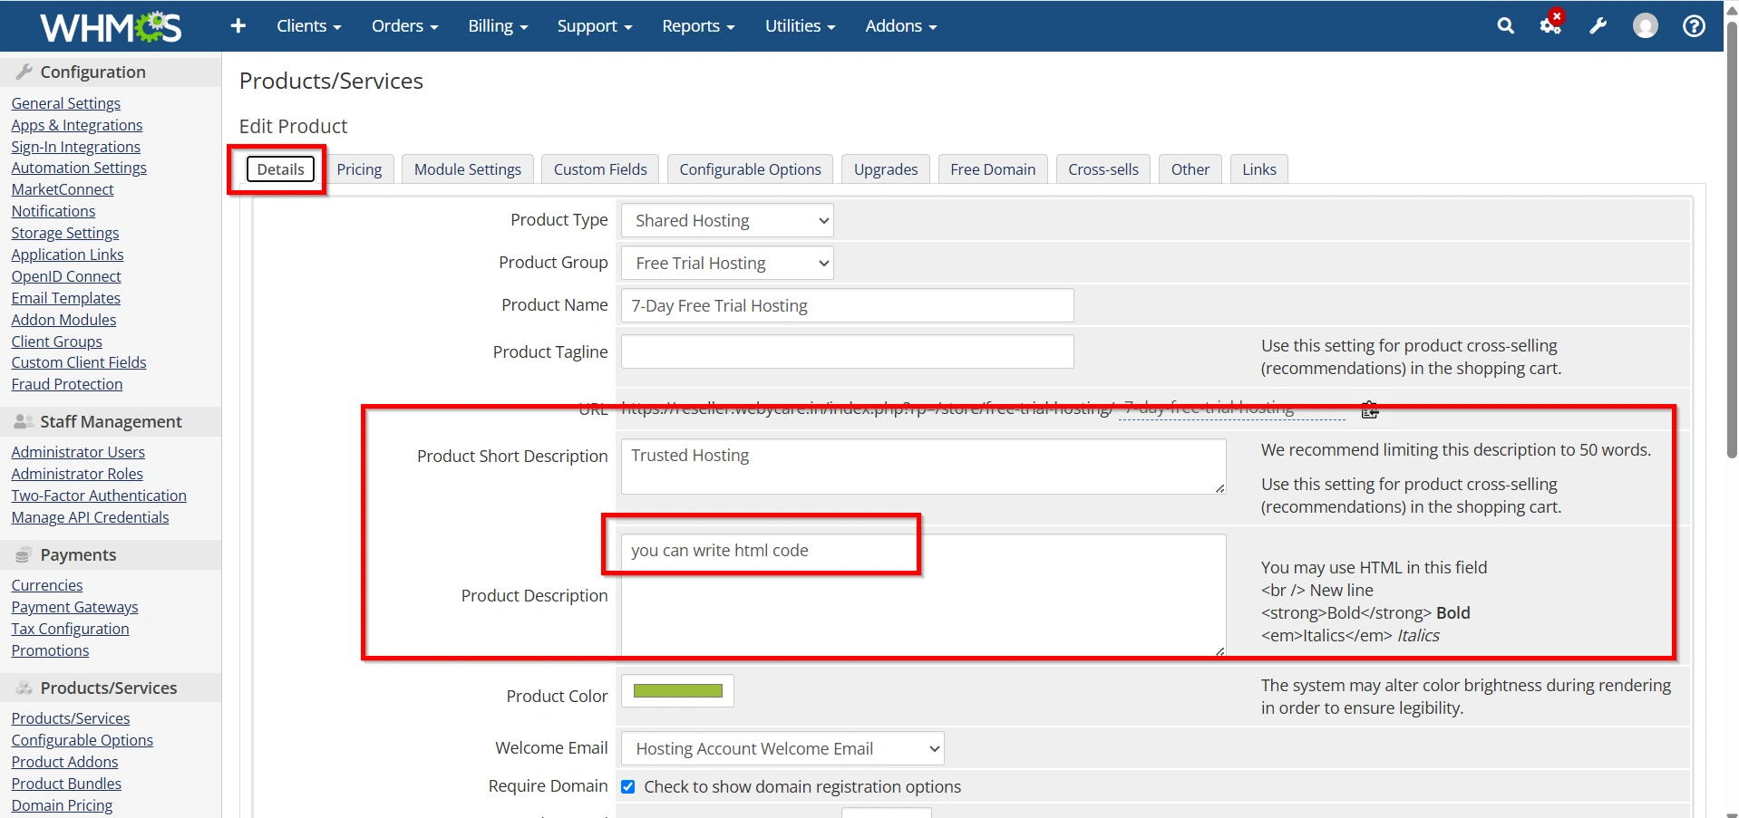Open Promotions link
The height and width of the screenshot is (818, 1739).
click(50, 650)
